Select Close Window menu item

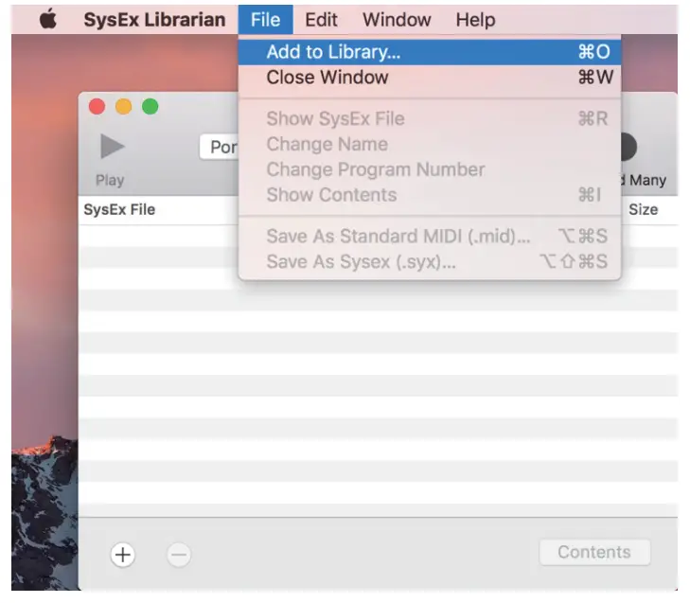(430, 78)
